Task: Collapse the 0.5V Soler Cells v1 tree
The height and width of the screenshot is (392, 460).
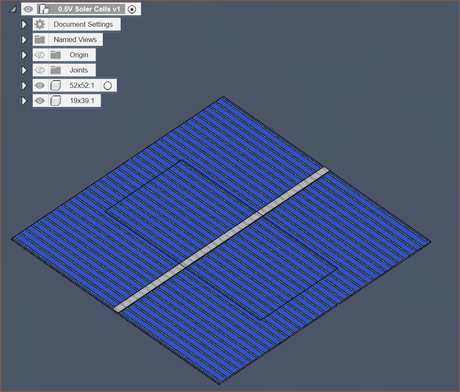Action: [x=13, y=9]
